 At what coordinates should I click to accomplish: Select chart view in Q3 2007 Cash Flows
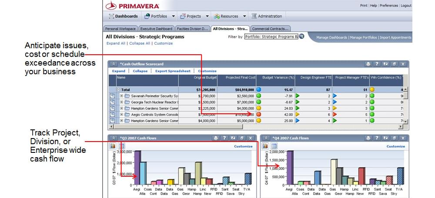coord(113,146)
